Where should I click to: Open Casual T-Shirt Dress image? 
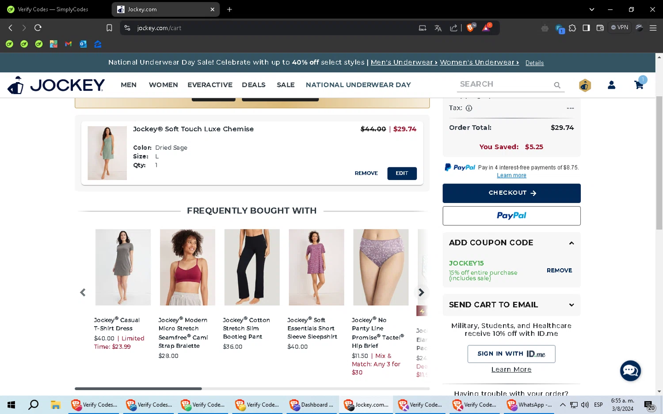pos(123,267)
